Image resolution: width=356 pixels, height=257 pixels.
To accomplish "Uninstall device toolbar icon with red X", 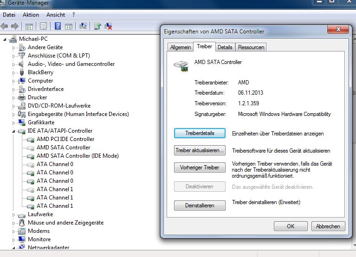I will tap(108, 26).
